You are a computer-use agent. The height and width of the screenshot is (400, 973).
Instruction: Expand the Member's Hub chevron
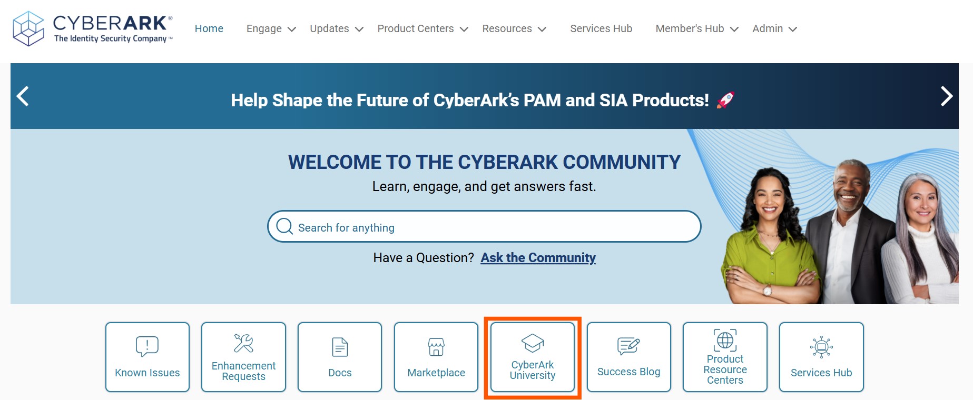[734, 29]
